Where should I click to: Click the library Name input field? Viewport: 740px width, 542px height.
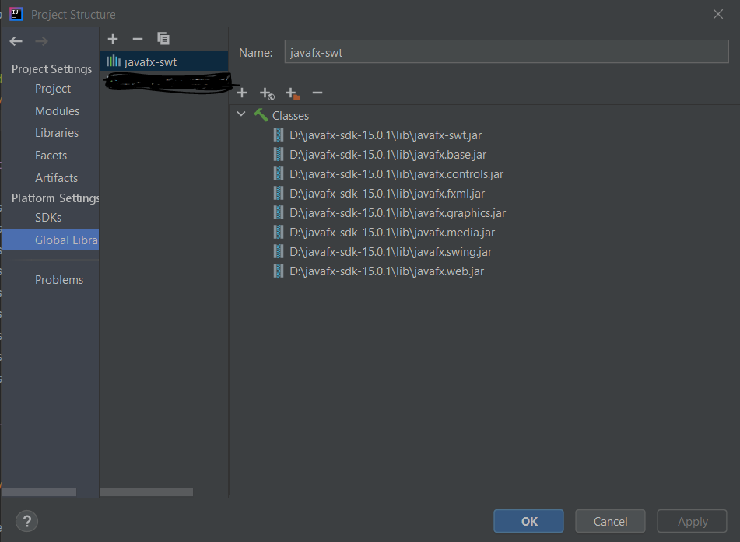click(x=506, y=51)
